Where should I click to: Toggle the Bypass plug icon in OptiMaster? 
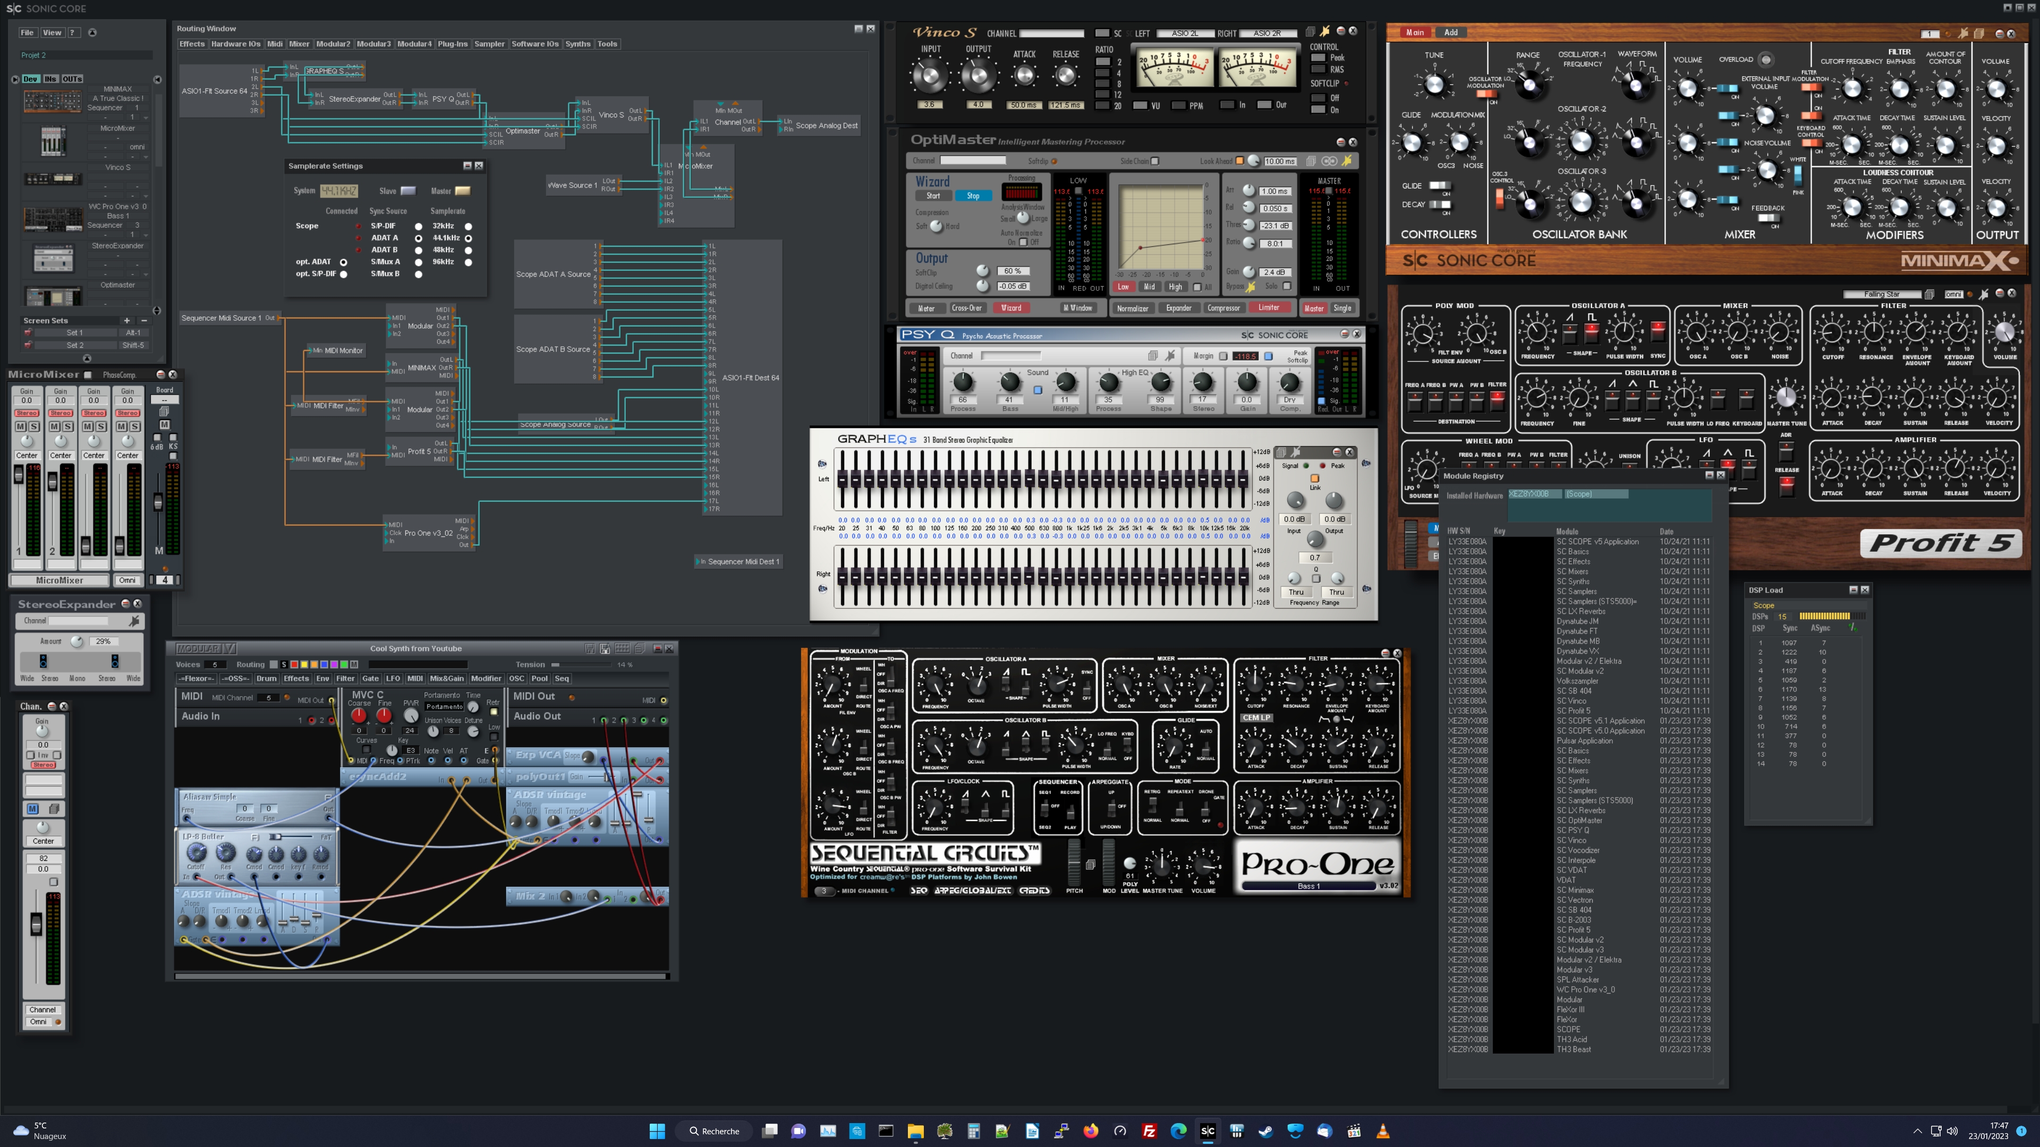[1251, 287]
